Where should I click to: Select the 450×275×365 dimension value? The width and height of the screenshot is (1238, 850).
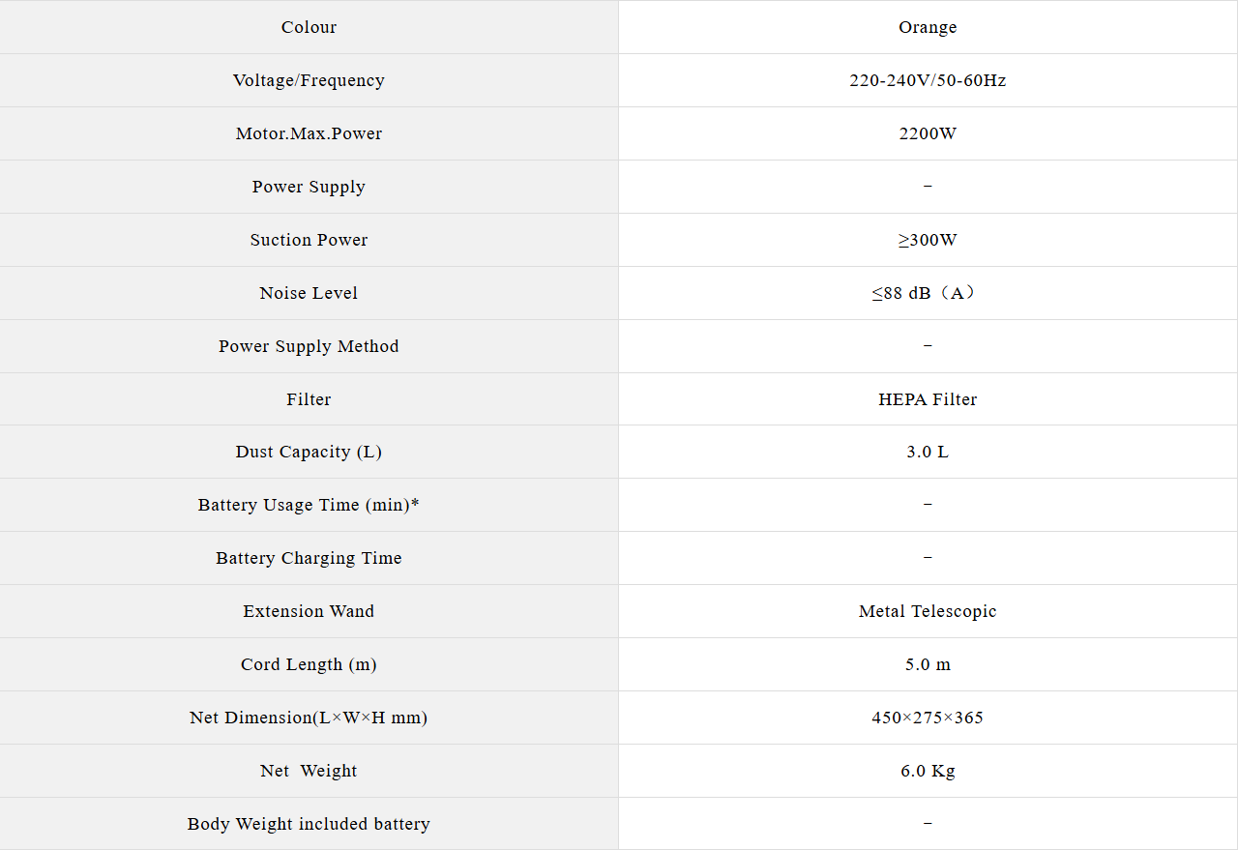click(x=928, y=718)
